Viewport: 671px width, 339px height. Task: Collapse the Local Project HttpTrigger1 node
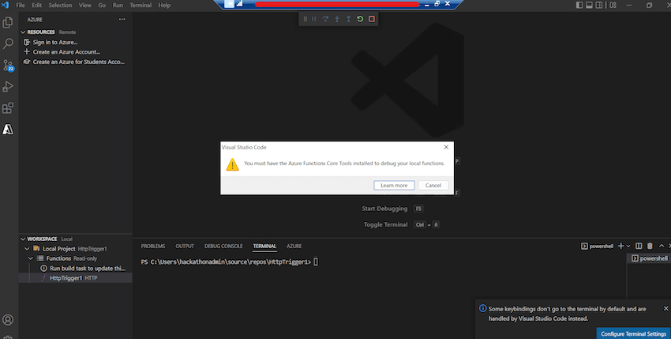(x=27, y=249)
